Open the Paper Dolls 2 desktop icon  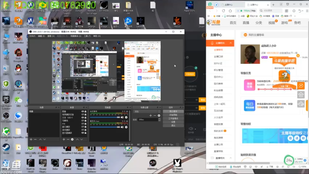(x=189, y=8)
